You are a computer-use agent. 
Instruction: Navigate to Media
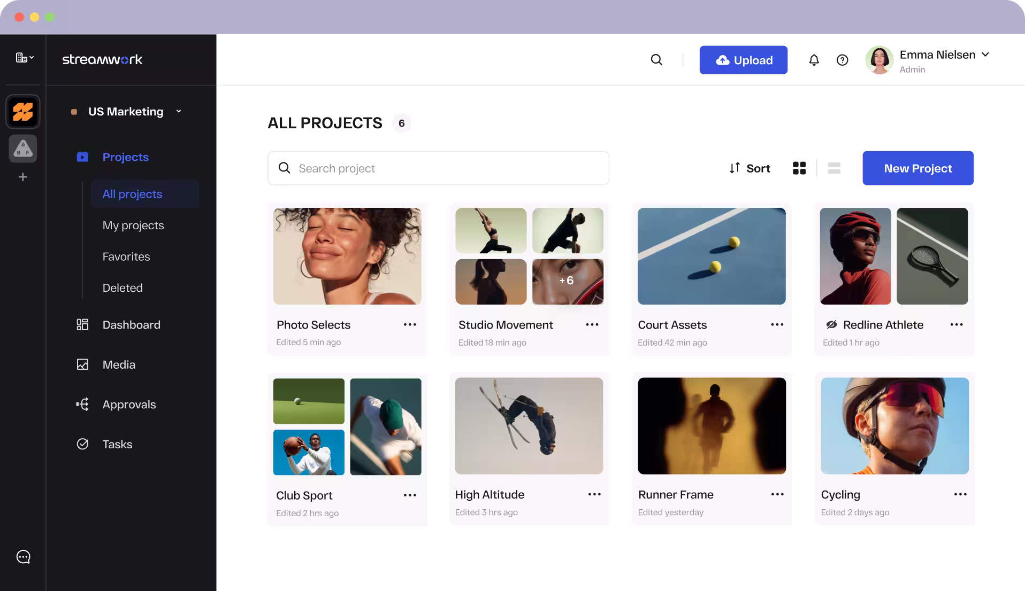(x=119, y=364)
